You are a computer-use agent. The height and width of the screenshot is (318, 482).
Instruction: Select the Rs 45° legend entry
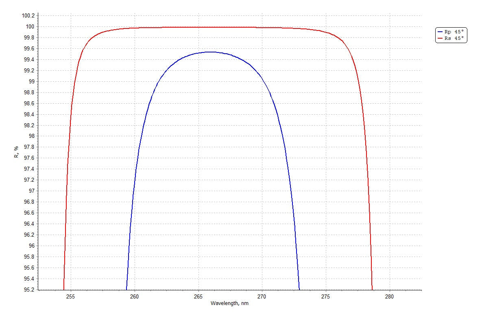coord(451,38)
